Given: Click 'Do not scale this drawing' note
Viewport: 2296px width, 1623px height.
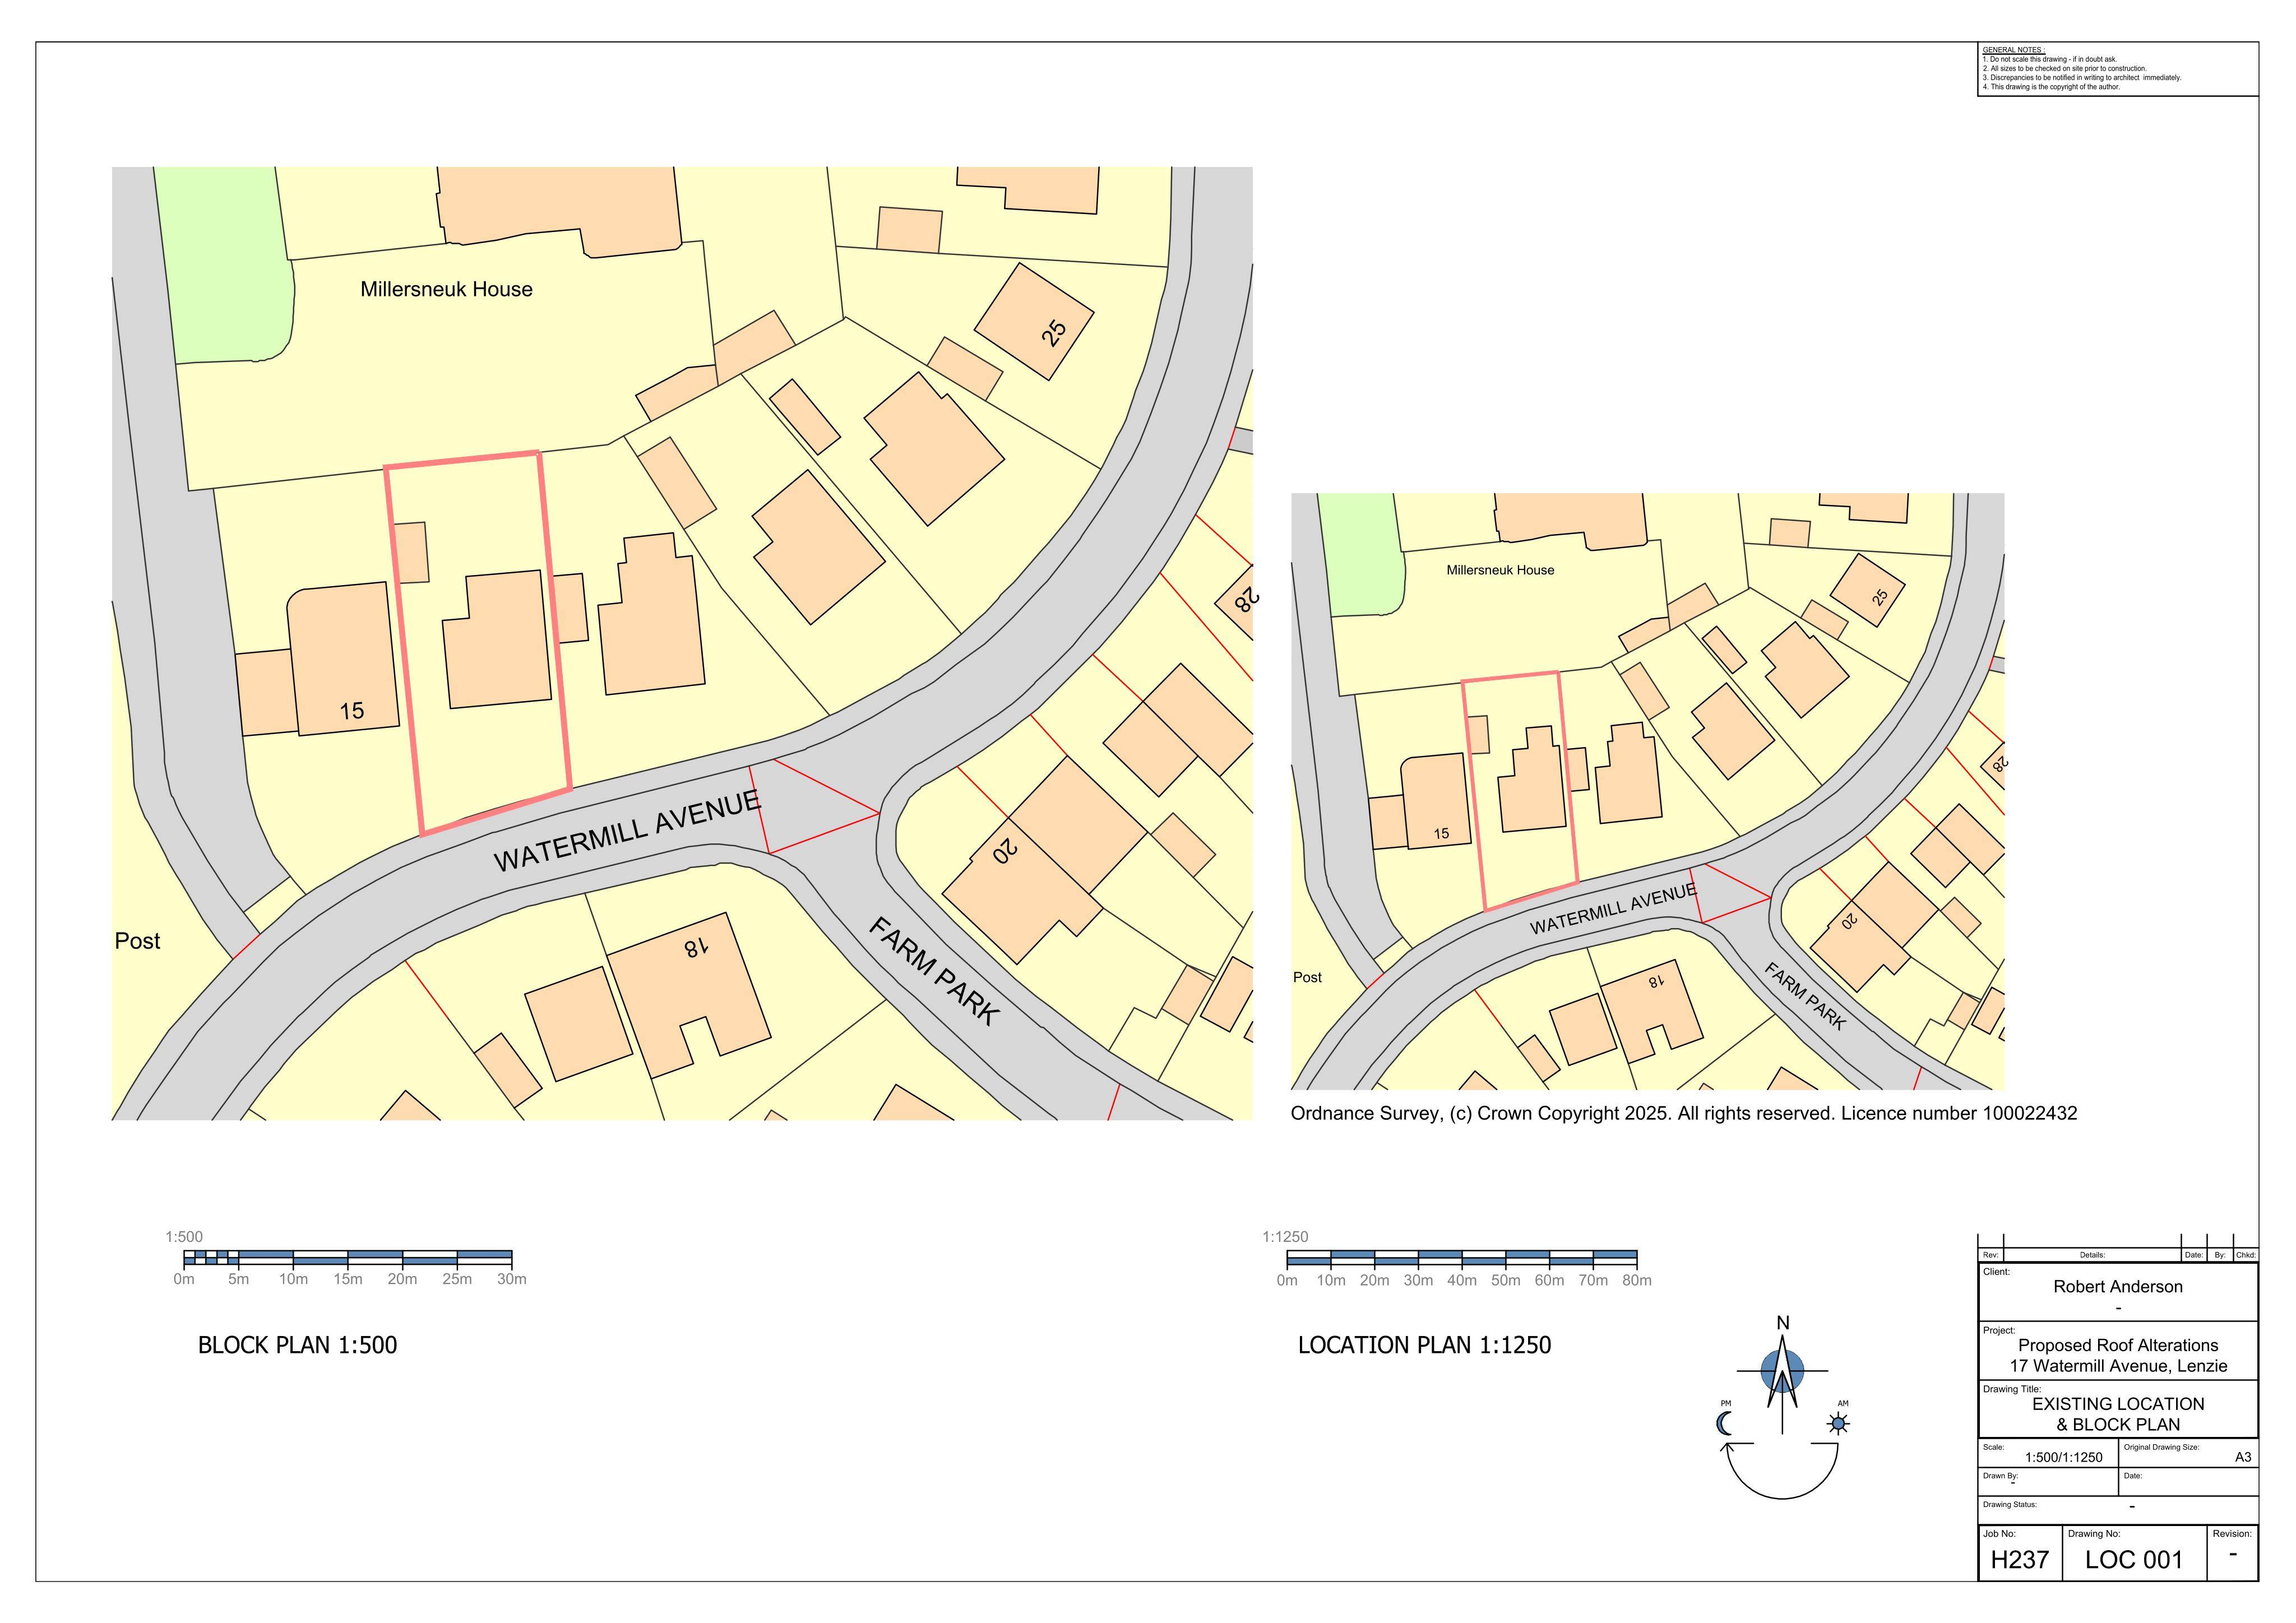Looking at the screenshot, I should pos(2050,59).
